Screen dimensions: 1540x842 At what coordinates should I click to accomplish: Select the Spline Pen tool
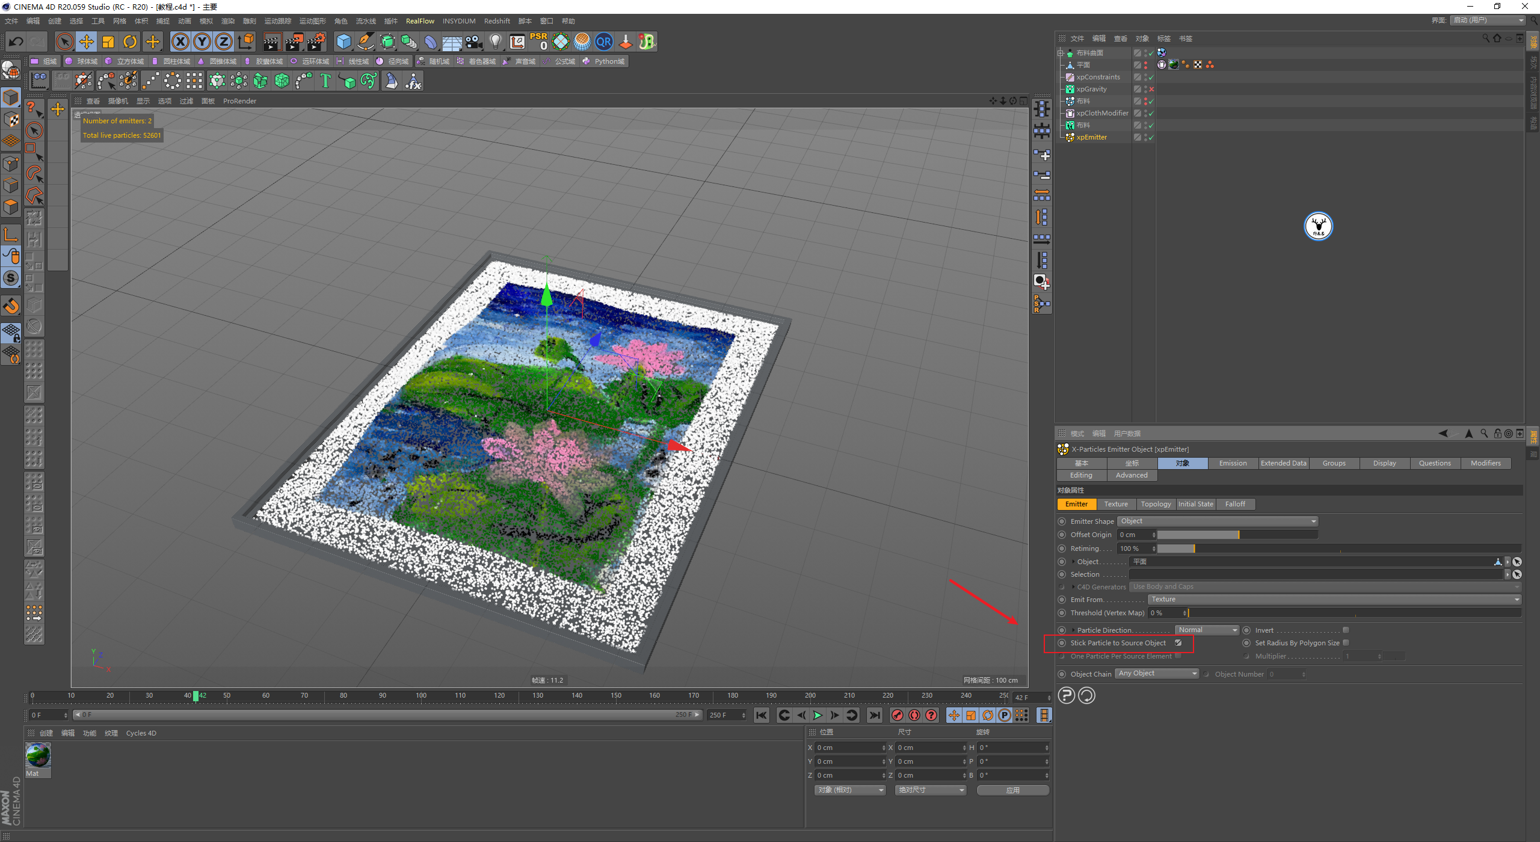[365, 41]
